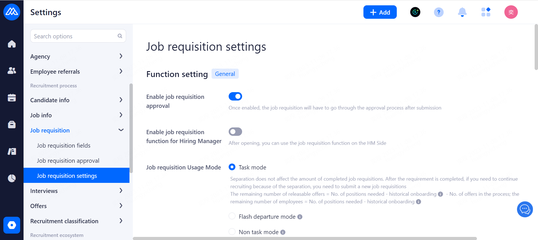Open the help question mark icon

[x=439, y=12]
